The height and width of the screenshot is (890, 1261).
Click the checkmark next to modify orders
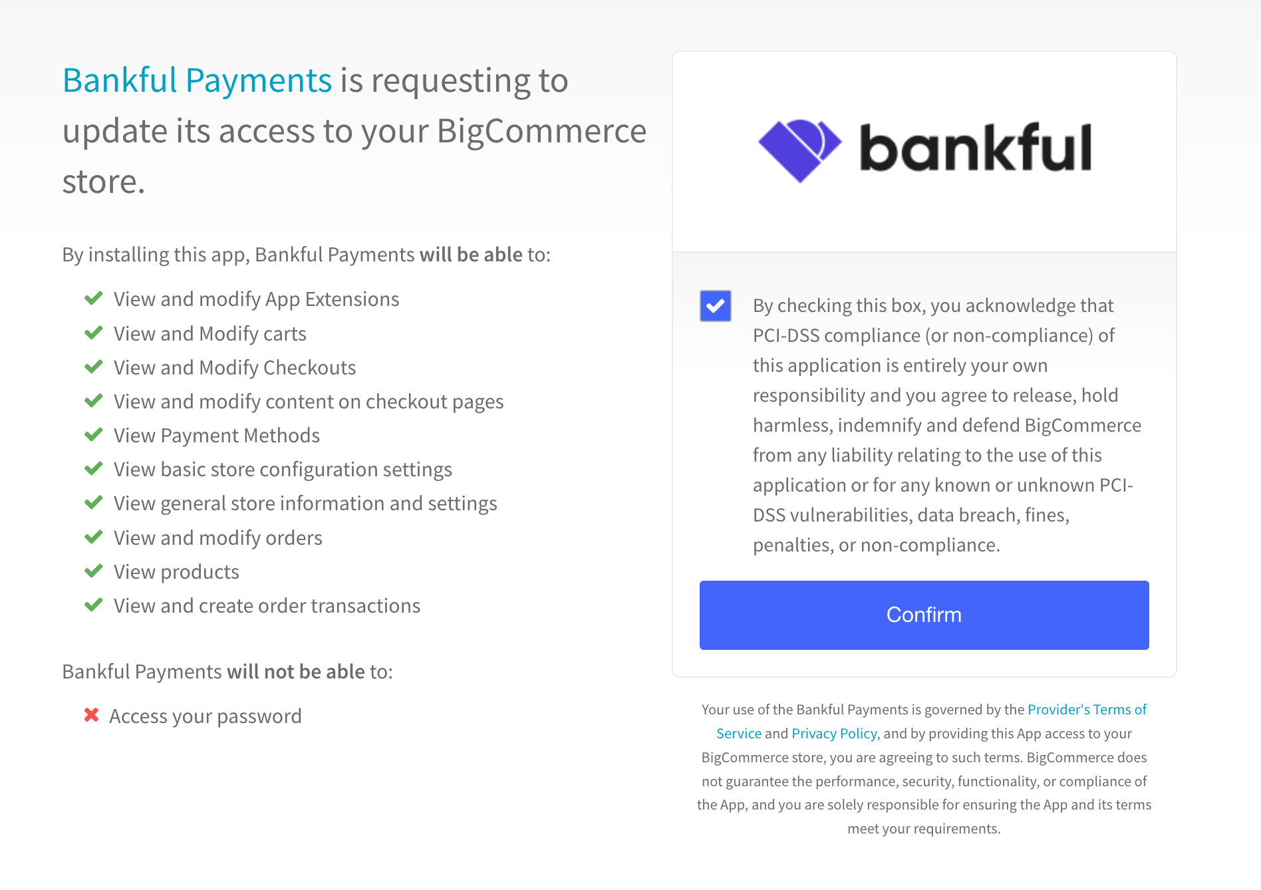(x=94, y=537)
